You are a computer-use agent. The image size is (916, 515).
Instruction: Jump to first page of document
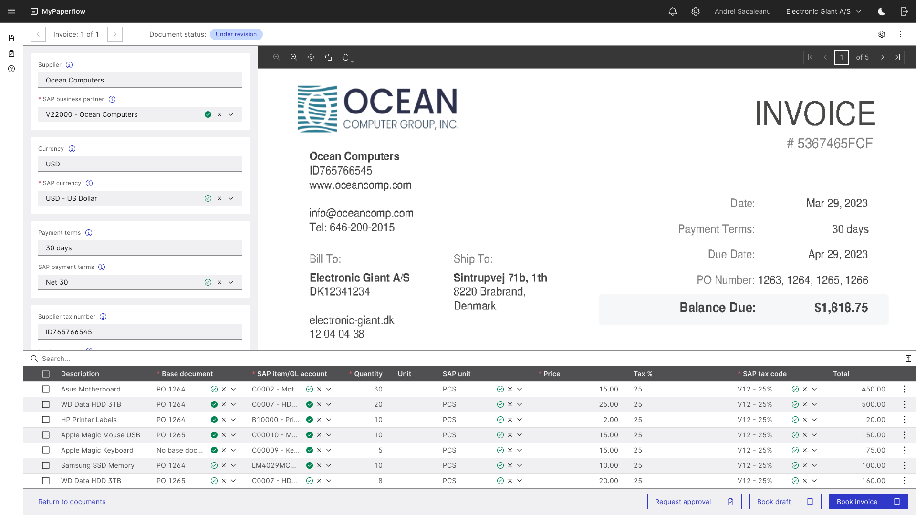pos(810,57)
